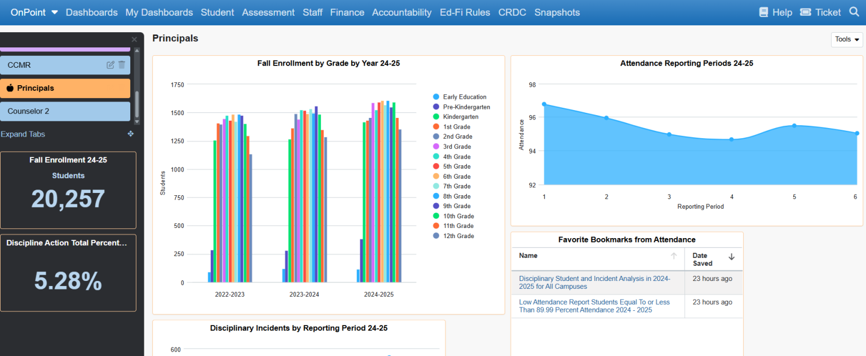
Task: Open the Low Attendance Report bookmark link
Action: (x=595, y=306)
